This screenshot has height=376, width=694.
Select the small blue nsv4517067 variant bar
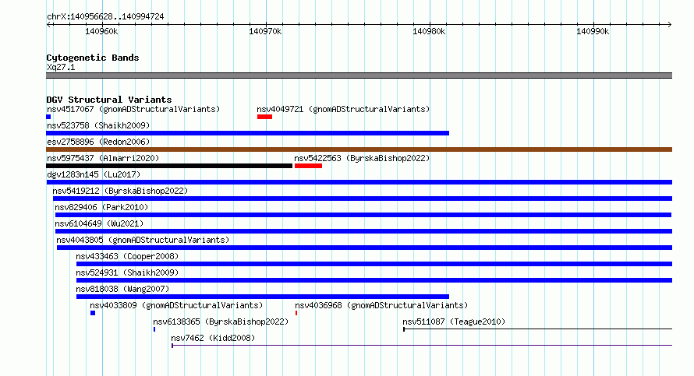click(x=48, y=117)
